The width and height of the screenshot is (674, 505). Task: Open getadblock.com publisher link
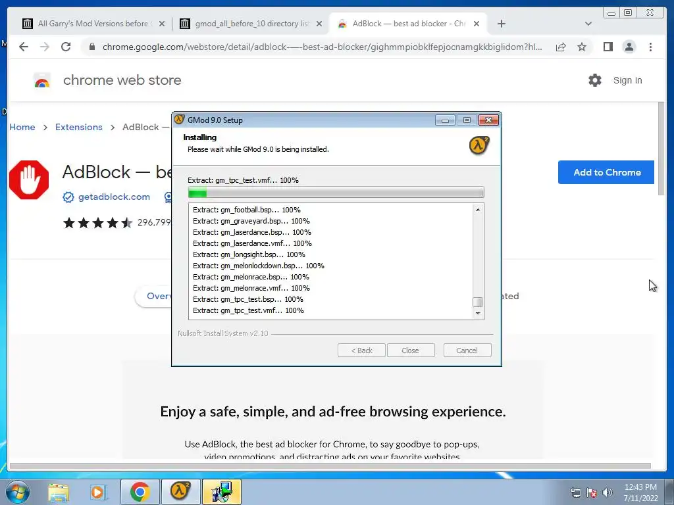point(114,197)
